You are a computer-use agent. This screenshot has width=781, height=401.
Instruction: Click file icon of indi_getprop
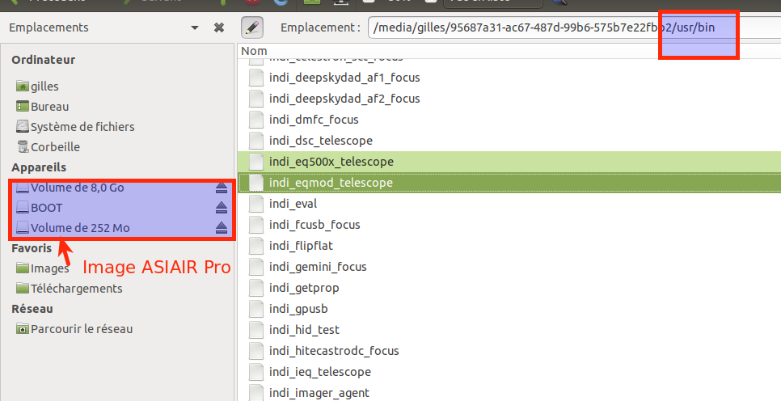(256, 288)
